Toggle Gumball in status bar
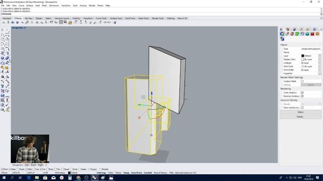This screenshot has width=323, height=181. tap(147, 173)
